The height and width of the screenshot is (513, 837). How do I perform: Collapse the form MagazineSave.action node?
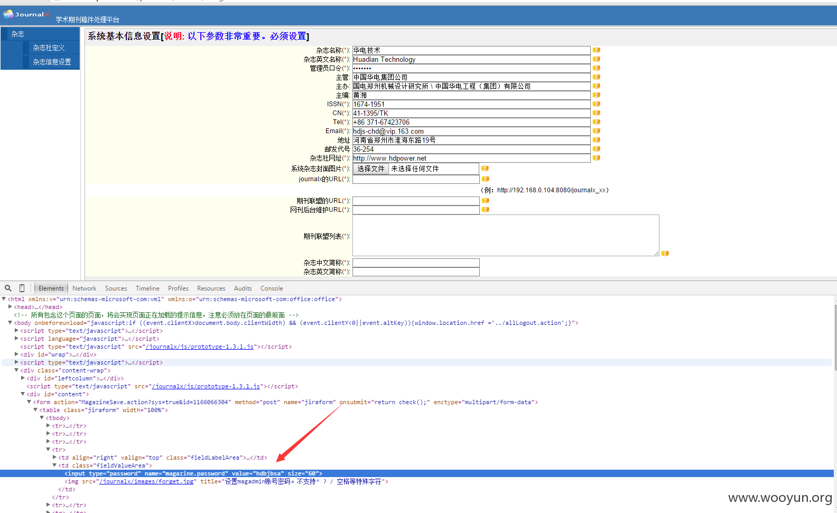coord(29,402)
